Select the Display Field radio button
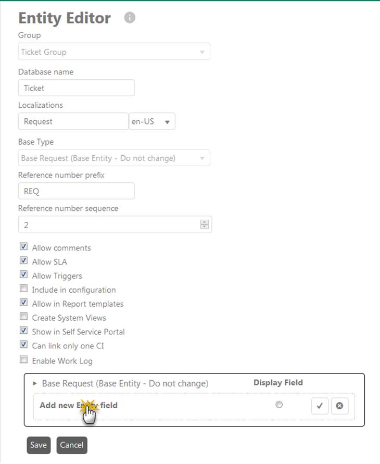Image resolution: width=380 pixels, height=464 pixels. pyautogui.click(x=279, y=405)
